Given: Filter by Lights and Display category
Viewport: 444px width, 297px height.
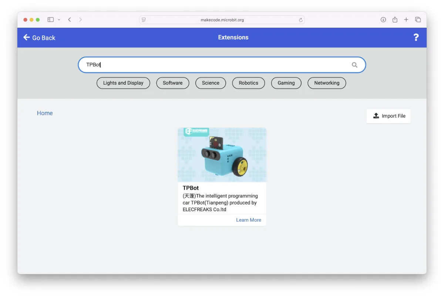Looking at the screenshot, I should (x=123, y=83).
